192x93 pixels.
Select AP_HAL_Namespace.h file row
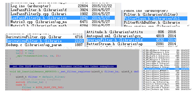tap(166, 60)
